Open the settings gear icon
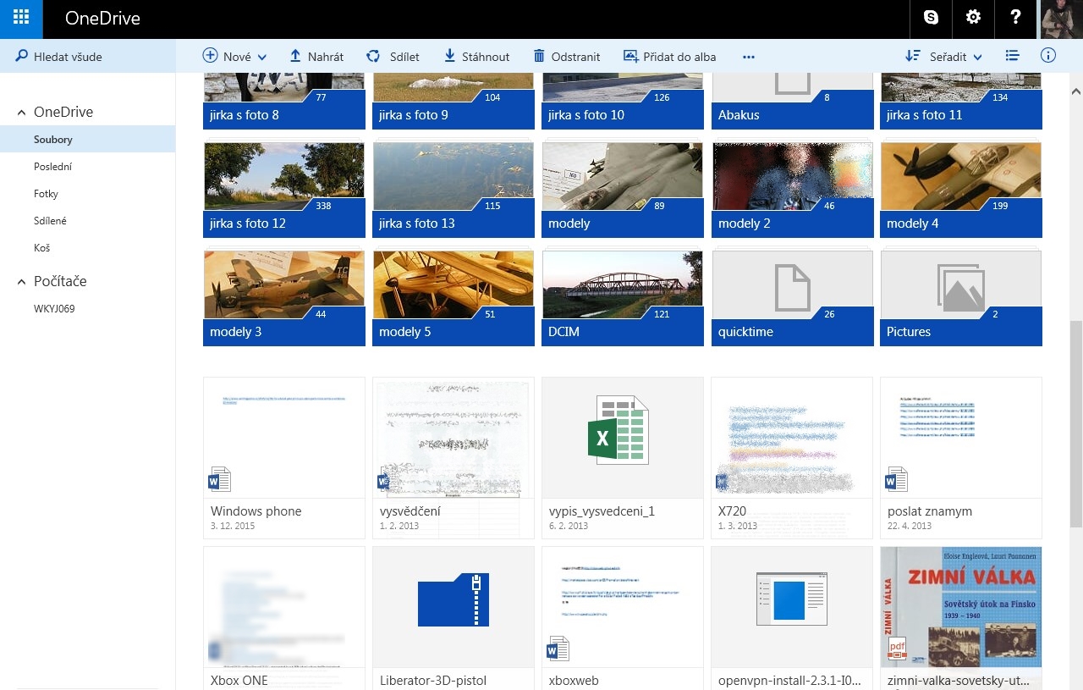Image resolution: width=1083 pixels, height=690 pixels. click(973, 18)
